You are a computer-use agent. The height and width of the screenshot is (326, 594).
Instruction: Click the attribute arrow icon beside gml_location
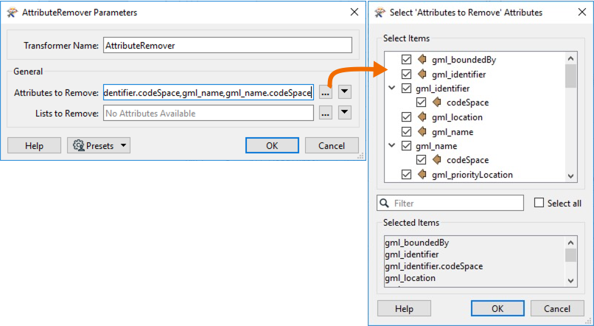[422, 117]
